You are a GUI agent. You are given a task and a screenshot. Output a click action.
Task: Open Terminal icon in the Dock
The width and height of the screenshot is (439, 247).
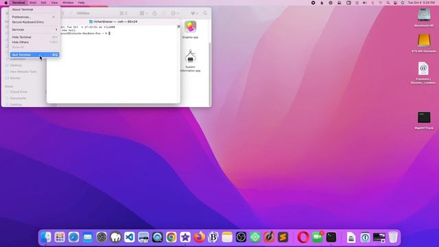(x=331, y=237)
